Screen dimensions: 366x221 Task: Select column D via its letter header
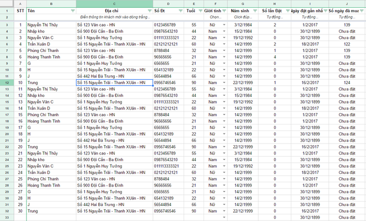point(168,4)
